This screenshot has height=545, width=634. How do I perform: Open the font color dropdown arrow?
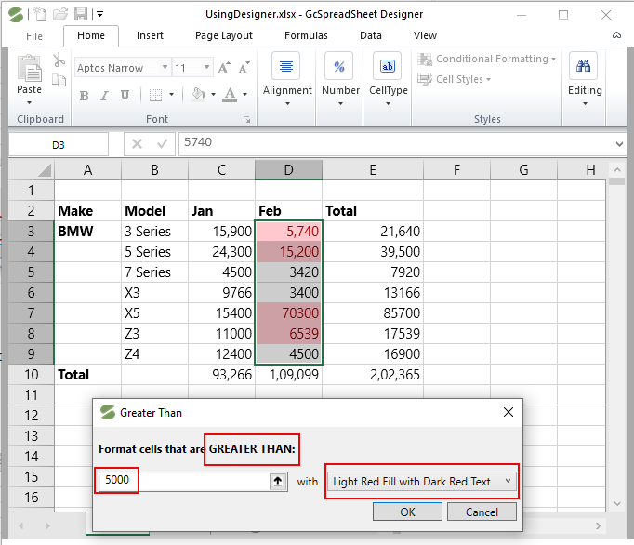tap(245, 95)
